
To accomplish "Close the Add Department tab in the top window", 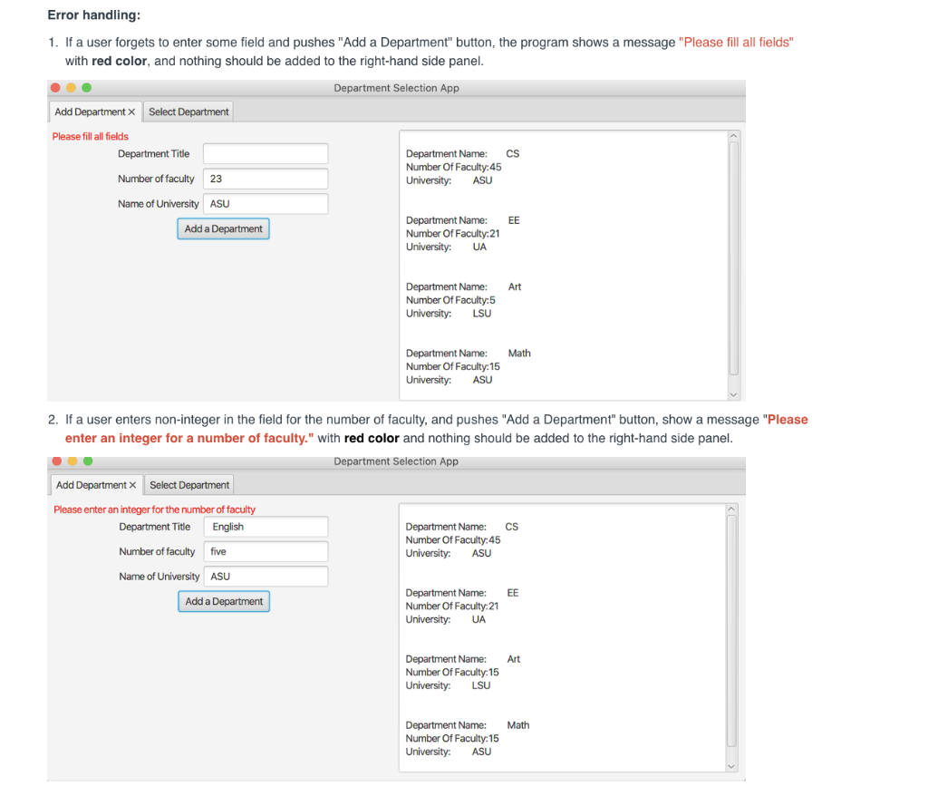I will pyautogui.click(x=131, y=112).
